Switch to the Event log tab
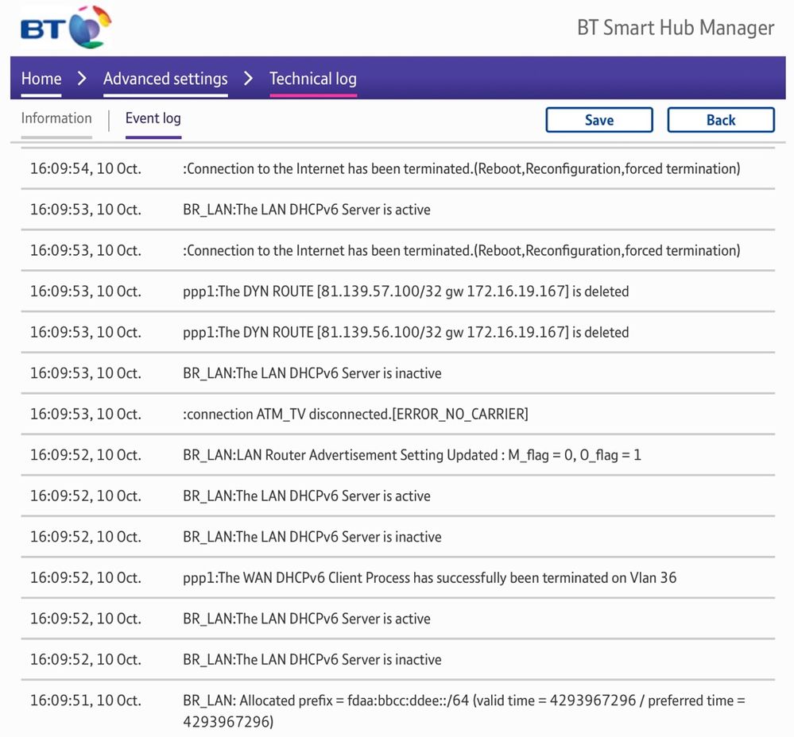The width and height of the screenshot is (794, 737). [153, 118]
